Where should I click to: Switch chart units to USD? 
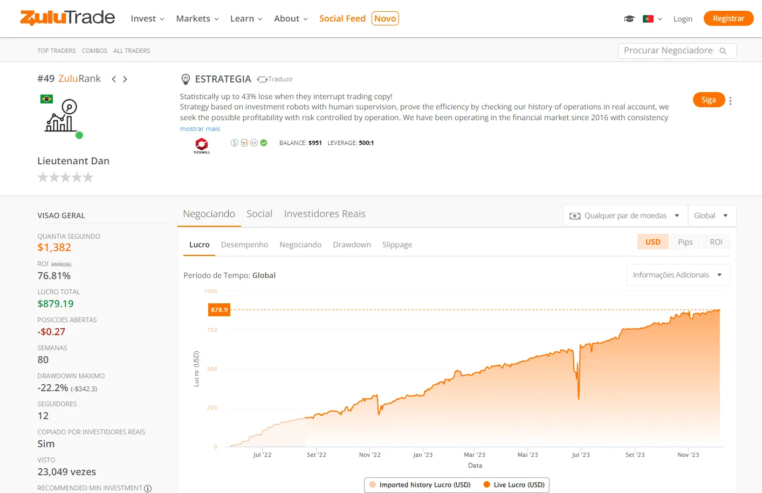(x=653, y=242)
